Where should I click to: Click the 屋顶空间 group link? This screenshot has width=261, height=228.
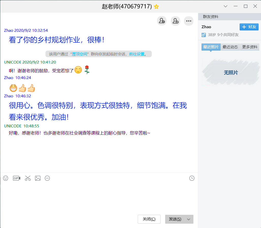80,54
